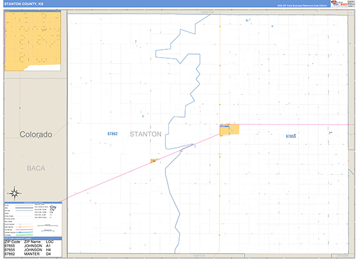357x259 pixels.
Task: Click the orange highway line sample in legend
Action: (24, 227)
